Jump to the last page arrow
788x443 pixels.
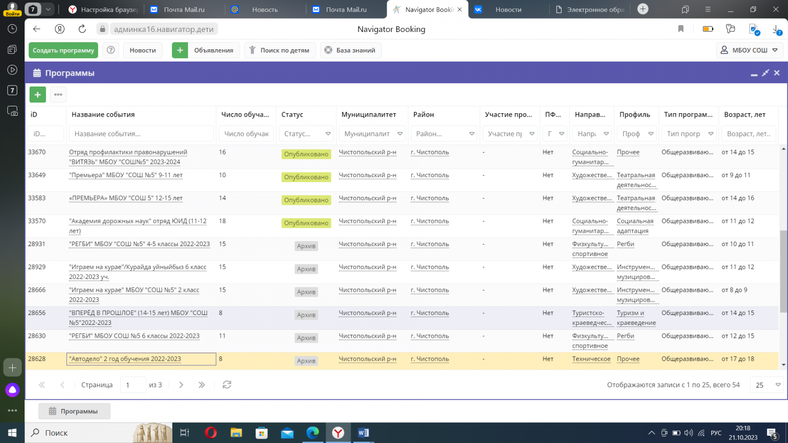point(201,385)
